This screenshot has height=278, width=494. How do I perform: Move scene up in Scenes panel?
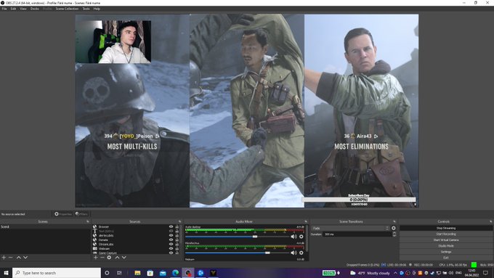pos(19,258)
